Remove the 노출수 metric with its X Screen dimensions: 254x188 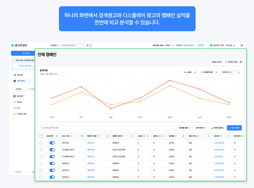(195, 72)
